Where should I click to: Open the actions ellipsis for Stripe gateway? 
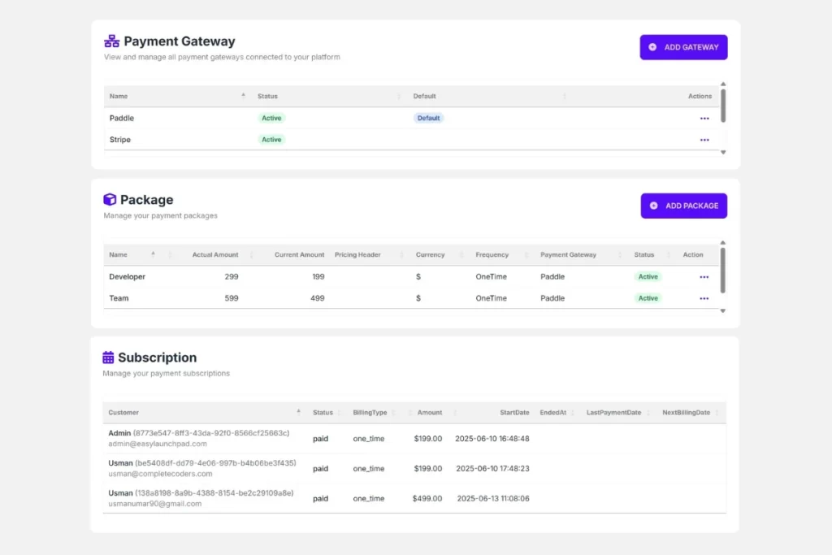click(704, 139)
